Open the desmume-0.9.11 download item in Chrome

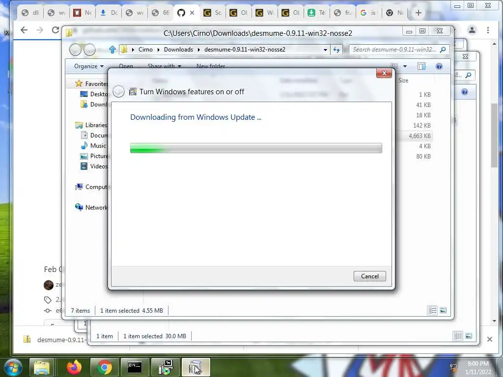coord(55,340)
